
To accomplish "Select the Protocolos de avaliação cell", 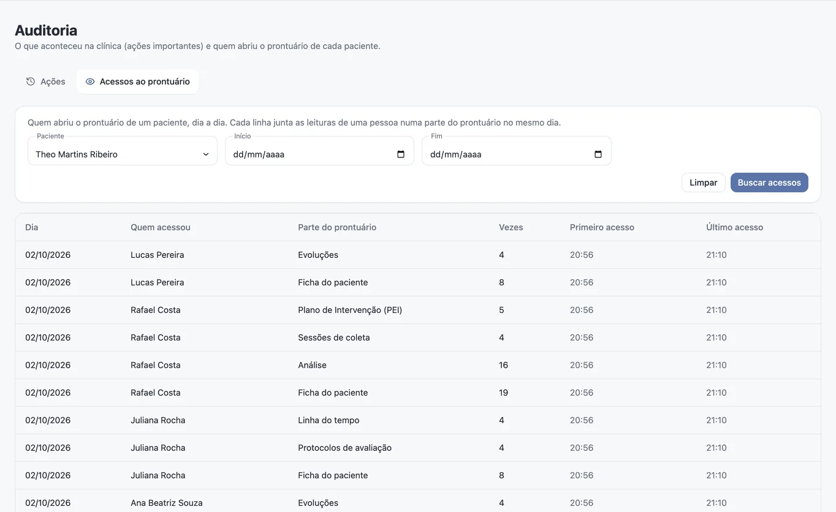I will click(x=344, y=448).
